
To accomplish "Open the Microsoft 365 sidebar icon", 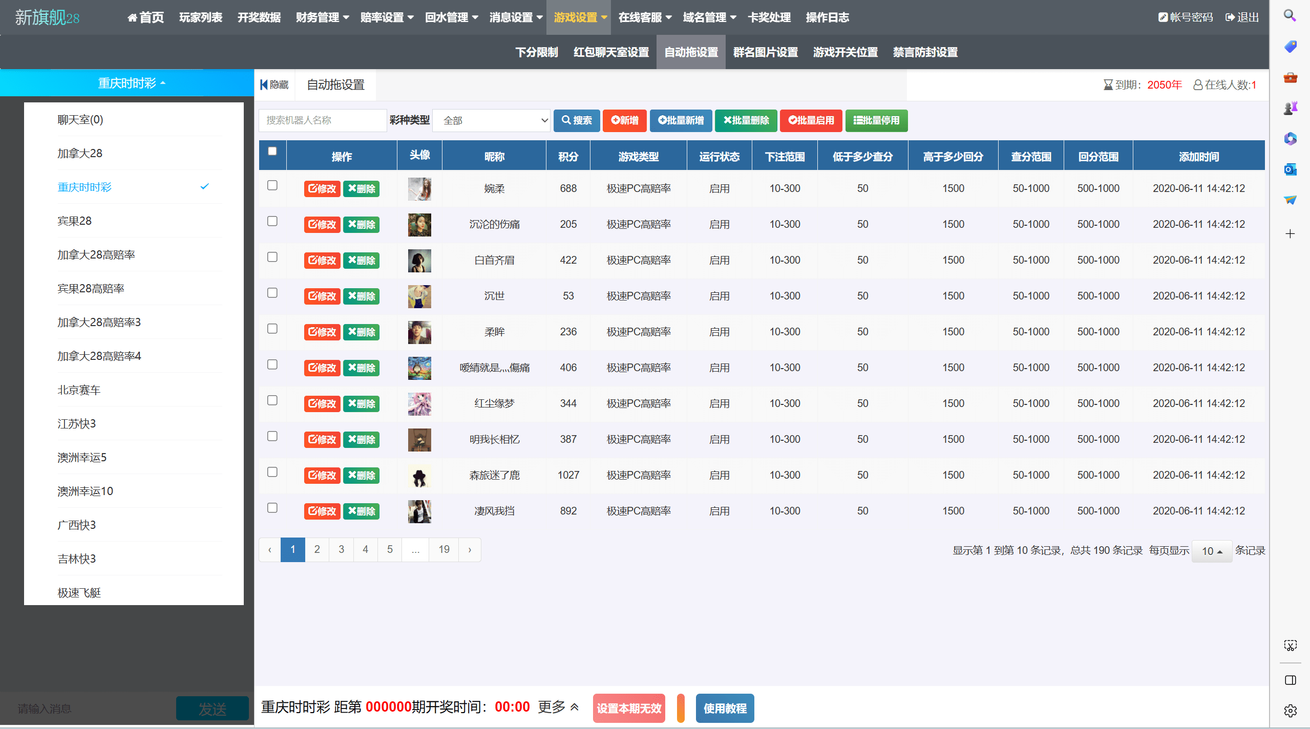I will pyautogui.click(x=1290, y=139).
